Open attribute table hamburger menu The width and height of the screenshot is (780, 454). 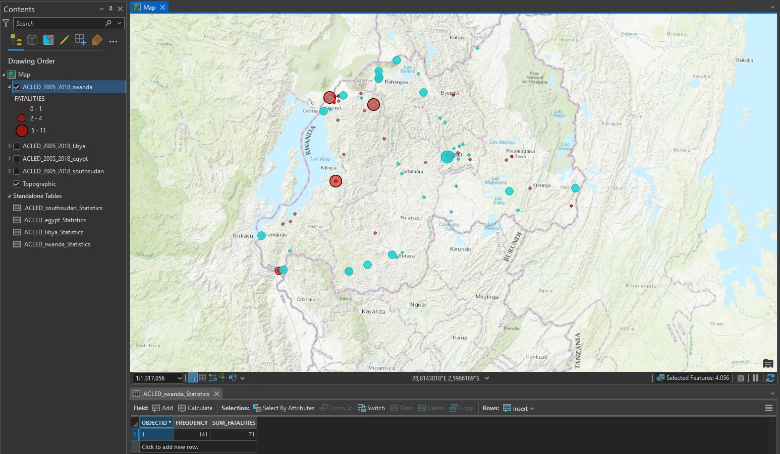pos(769,408)
